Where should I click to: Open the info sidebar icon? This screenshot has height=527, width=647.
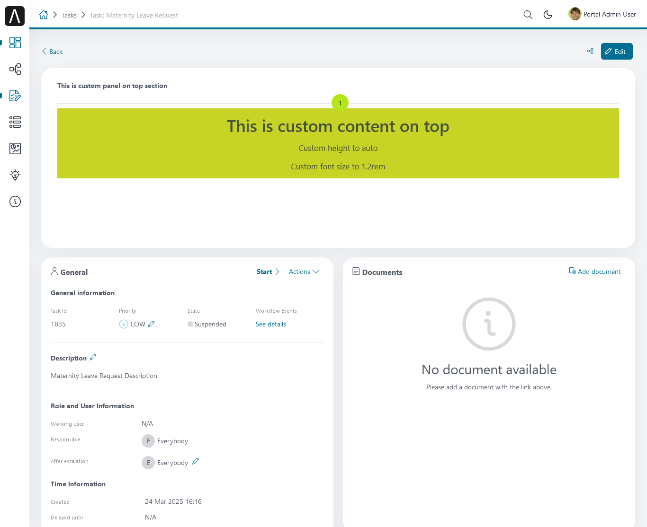point(15,202)
